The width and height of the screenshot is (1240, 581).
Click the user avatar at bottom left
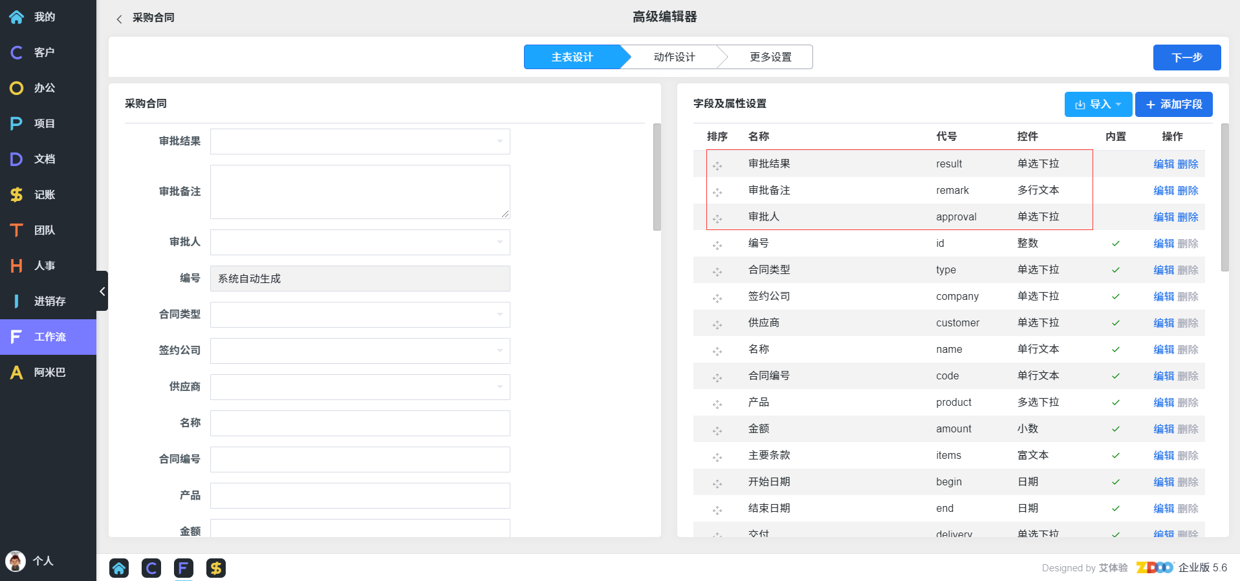[15, 560]
